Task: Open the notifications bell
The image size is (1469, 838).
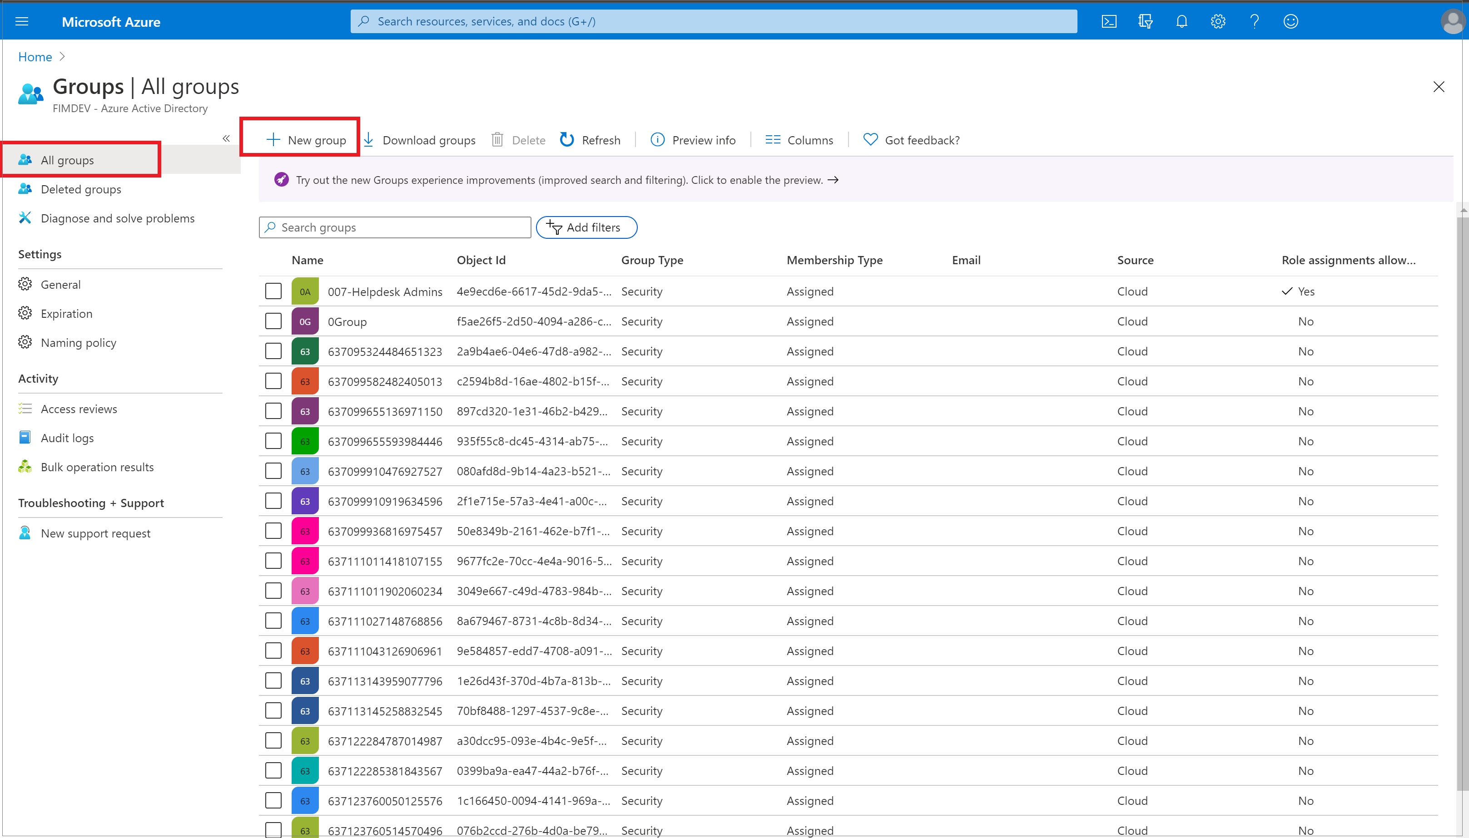Action: pyautogui.click(x=1181, y=22)
